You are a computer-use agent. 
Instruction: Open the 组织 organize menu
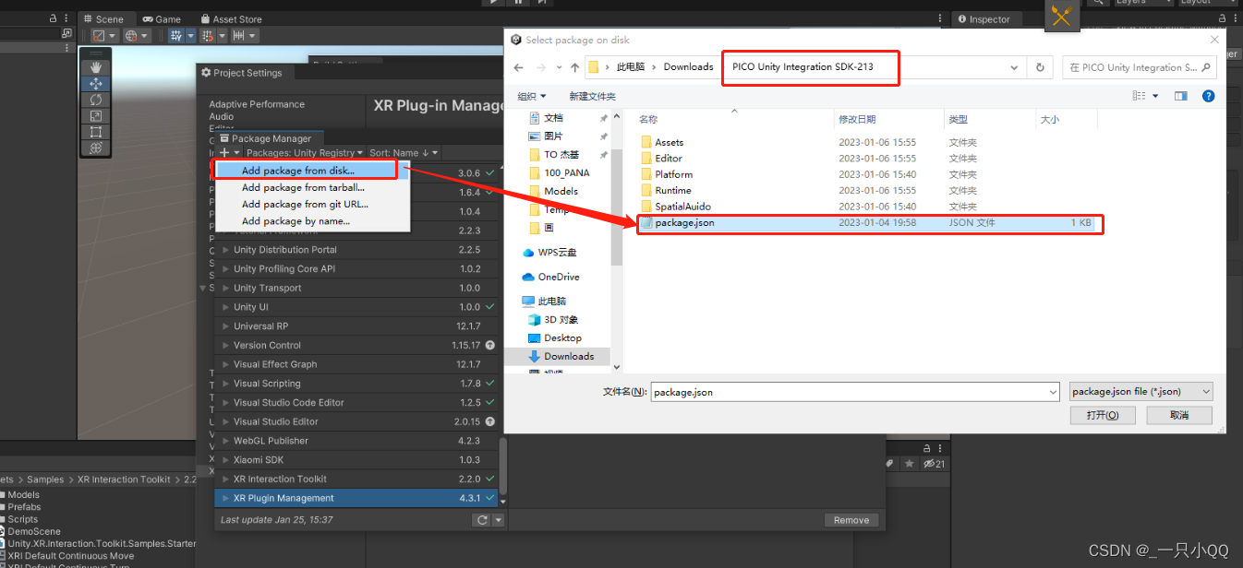(531, 96)
